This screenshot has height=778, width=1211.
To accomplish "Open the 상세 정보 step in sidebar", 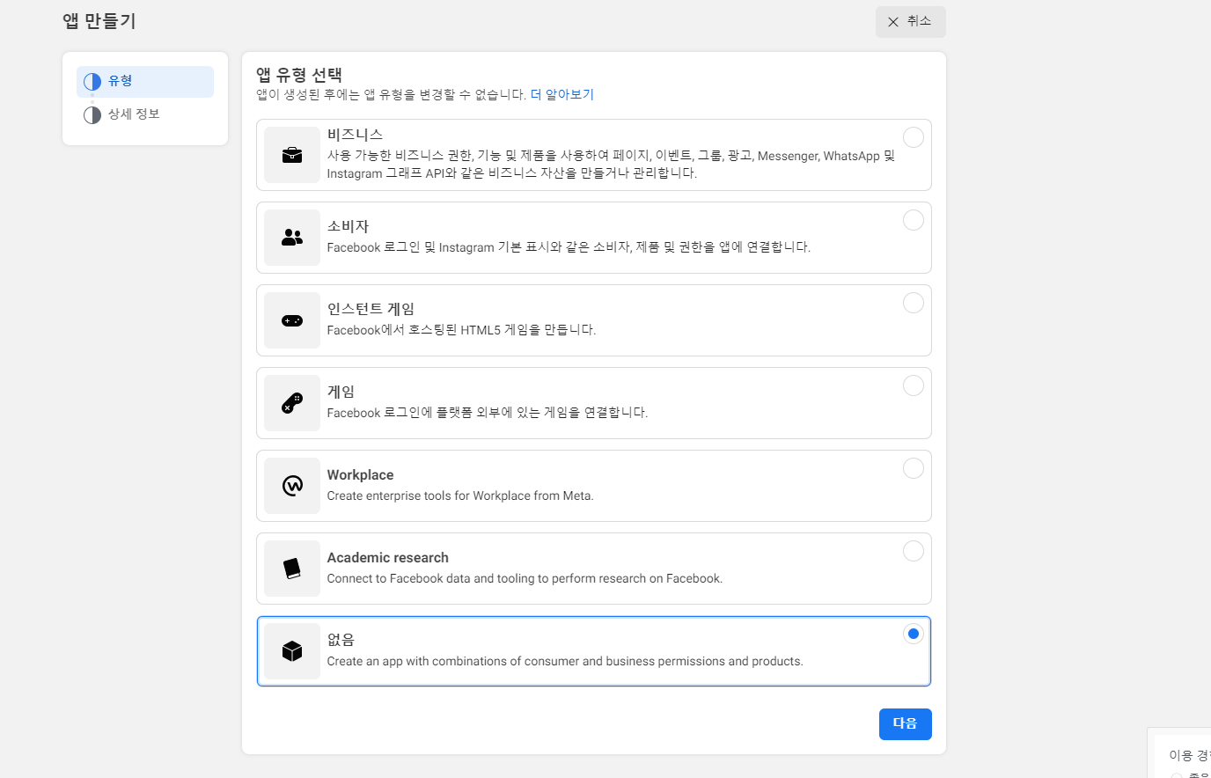I will tap(145, 115).
